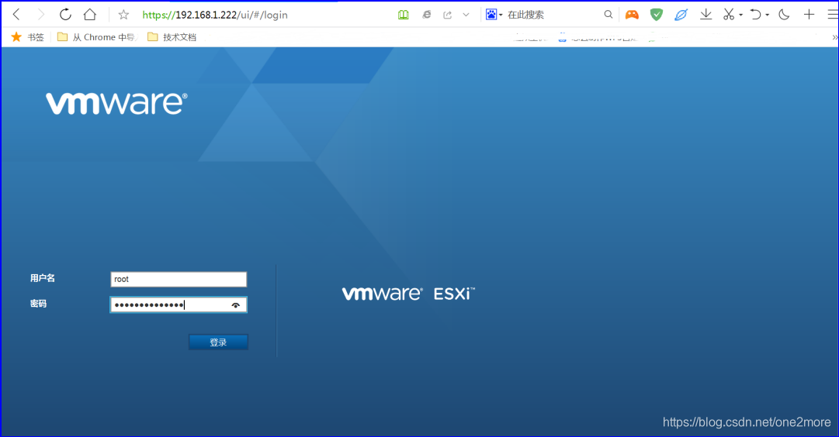
Task: Open the browser hamburger menu
Action: click(833, 15)
